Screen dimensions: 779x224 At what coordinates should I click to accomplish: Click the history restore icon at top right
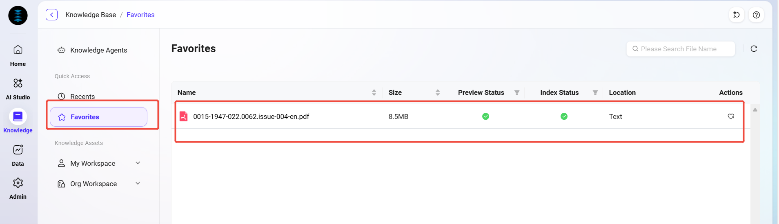(737, 15)
